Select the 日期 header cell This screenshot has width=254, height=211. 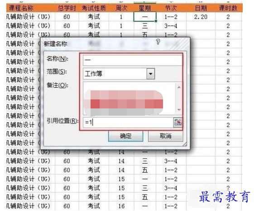click(x=201, y=8)
